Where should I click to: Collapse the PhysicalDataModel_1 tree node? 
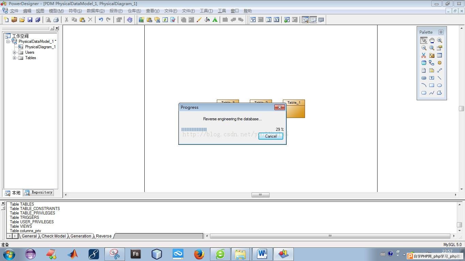click(x=8, y=41)
